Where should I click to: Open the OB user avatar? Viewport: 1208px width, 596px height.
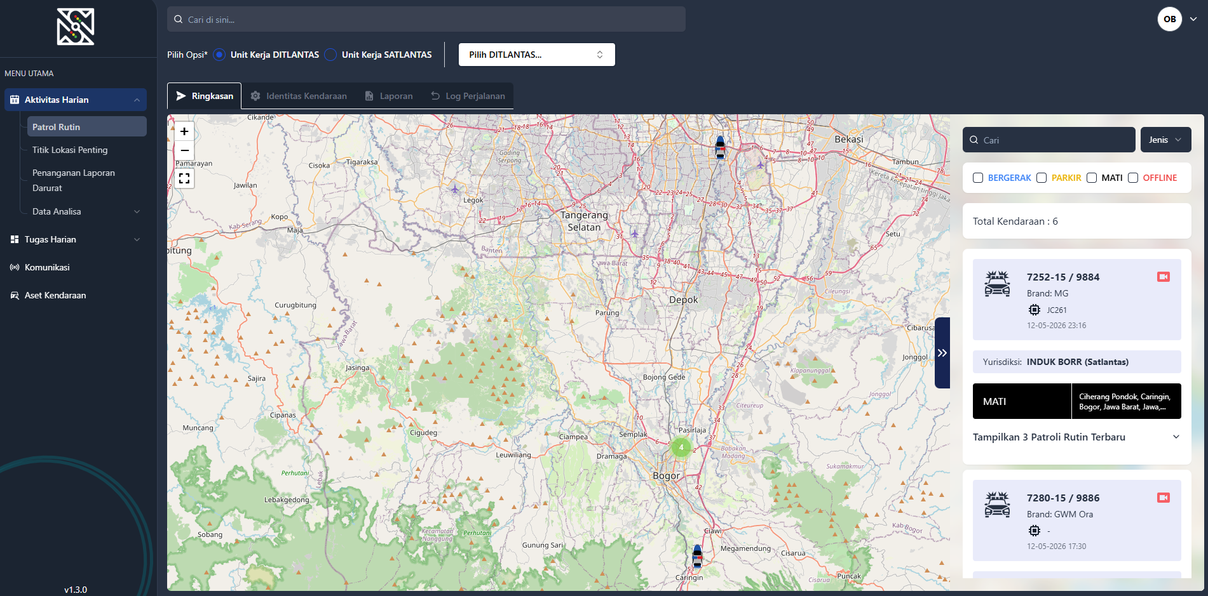click(1170, 19)
